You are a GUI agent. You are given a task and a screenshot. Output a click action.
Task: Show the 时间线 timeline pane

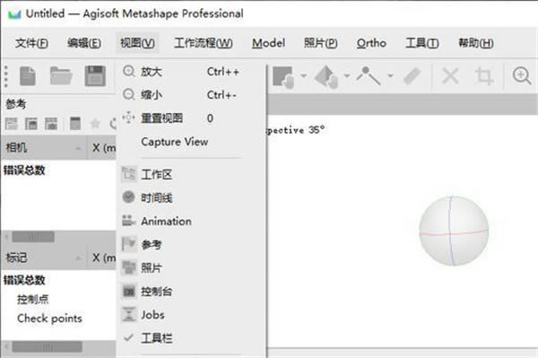pyautogui.click(x=191, y=198)
